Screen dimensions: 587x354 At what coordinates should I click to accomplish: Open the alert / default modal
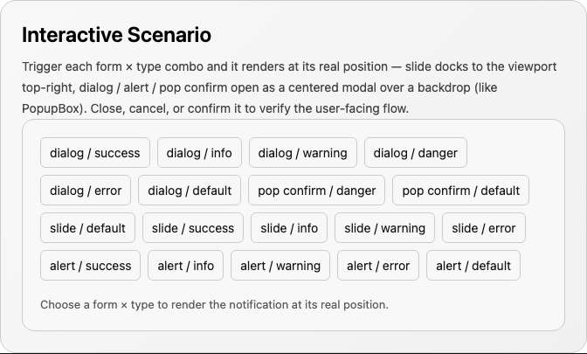pyautogui.click(x=473, y=265)
